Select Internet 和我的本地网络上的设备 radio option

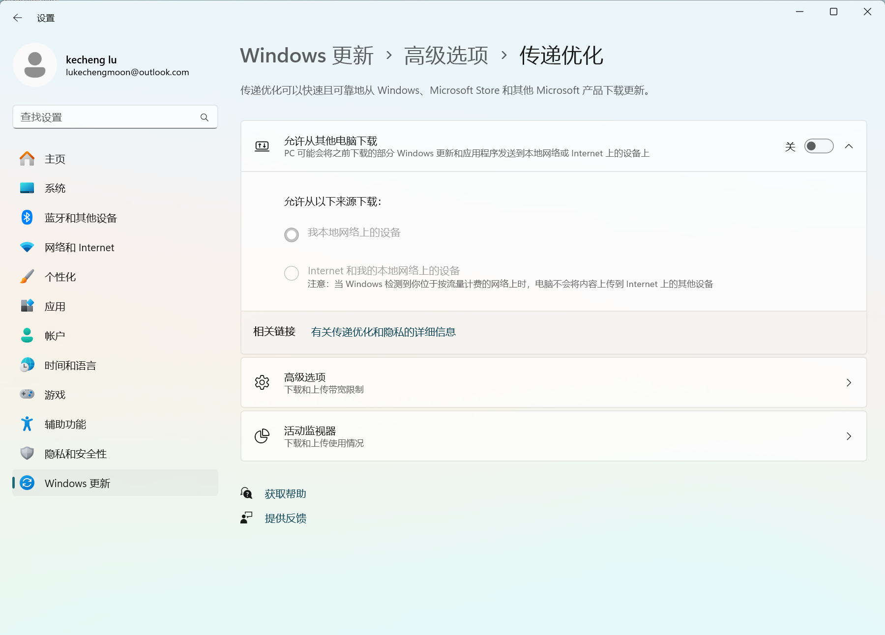tap(292, 273)
